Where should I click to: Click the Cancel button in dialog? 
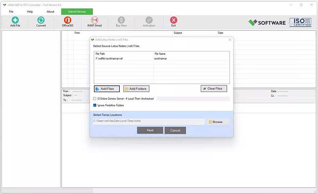[175, 130]
